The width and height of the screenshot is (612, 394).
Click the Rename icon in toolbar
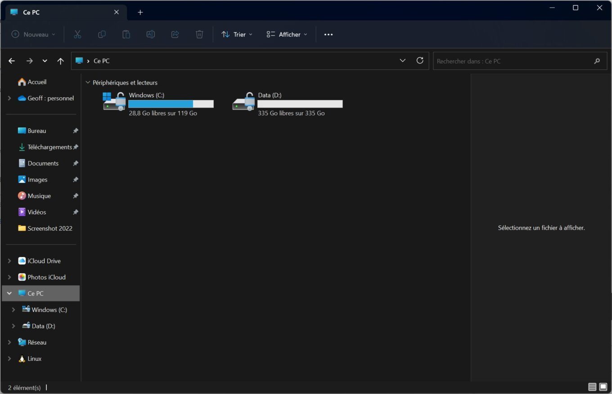pyautogui.click(x=151, y=34)
